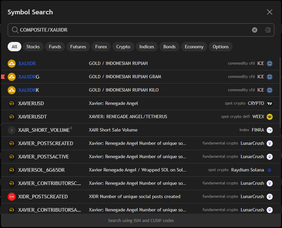
Task: Click LunarCrush logo on XAVIER_CONTRIBUTORSC... row
Action: [x=270, y=183]
